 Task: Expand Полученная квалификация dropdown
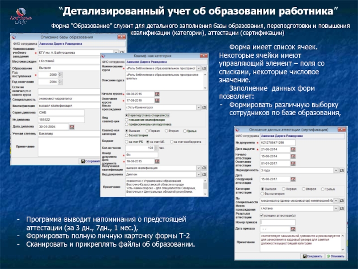199,168
